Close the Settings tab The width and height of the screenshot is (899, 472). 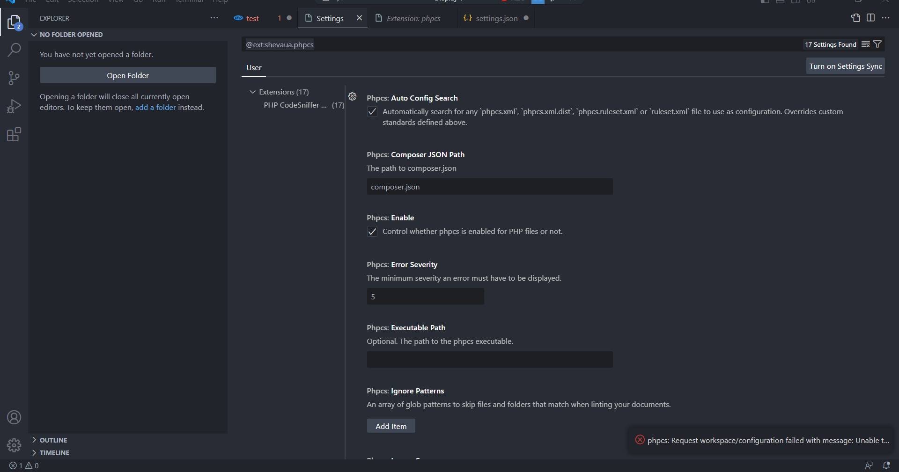[359, 18]
